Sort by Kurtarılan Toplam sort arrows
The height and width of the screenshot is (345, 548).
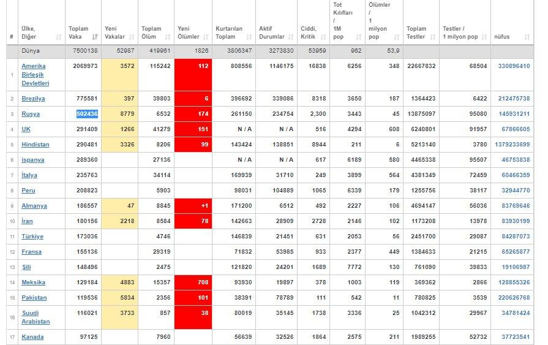[249, 37]
